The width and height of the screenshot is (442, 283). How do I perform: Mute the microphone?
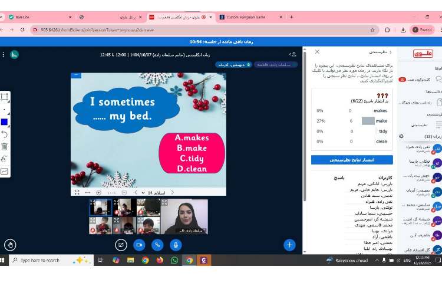tap(176, 244)
